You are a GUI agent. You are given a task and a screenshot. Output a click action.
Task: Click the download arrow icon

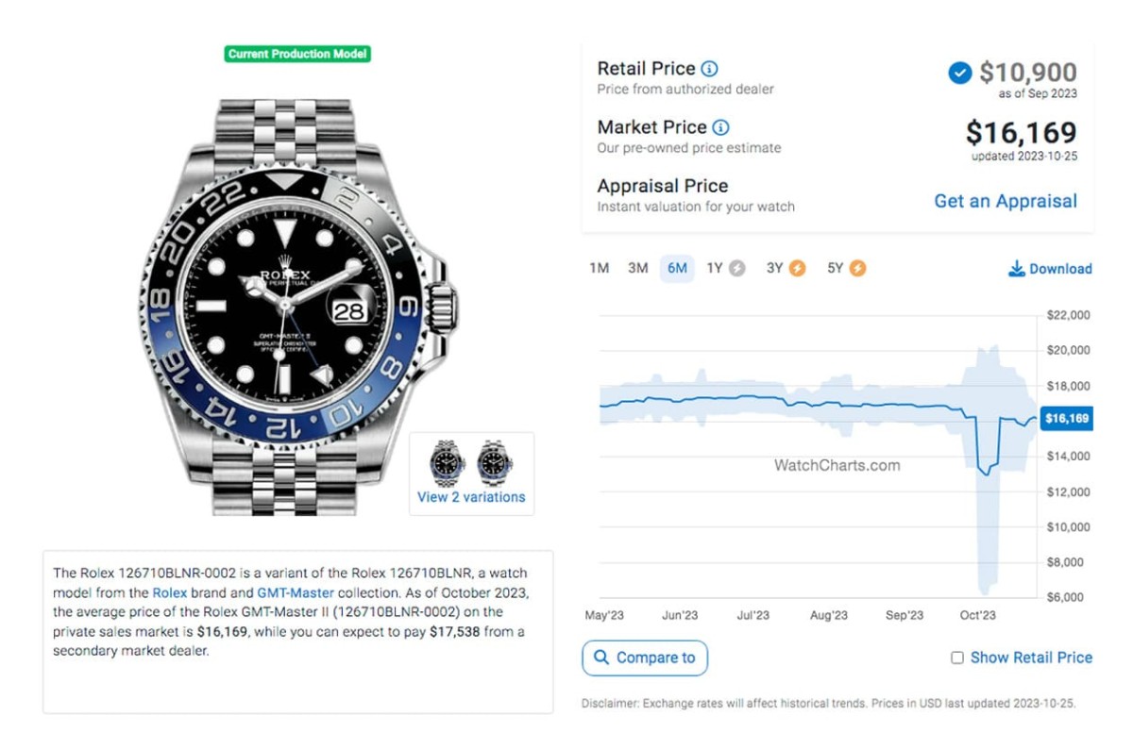(x=1016, y=269)
